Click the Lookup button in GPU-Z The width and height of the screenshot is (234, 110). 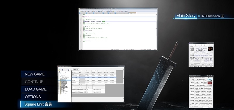point(210,80)
